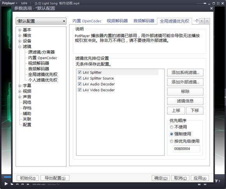226x189 pixels.
Task: Select the 按优先级使用 radio button
Action: click(x=171, y=141)
